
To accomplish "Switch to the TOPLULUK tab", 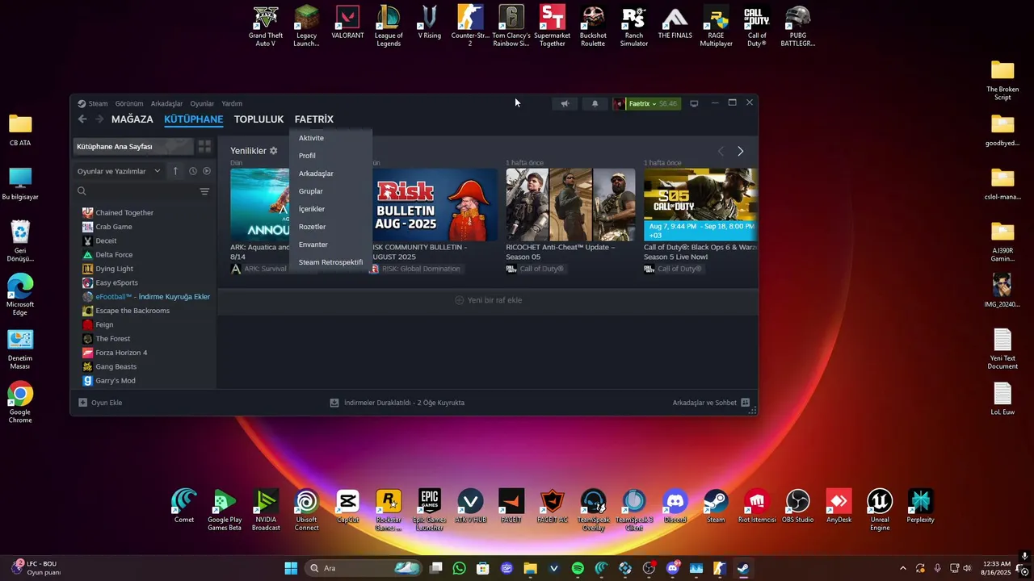I will [x=258, y=119].
